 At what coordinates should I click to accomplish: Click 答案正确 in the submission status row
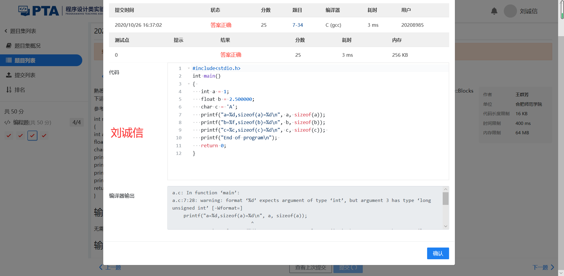[221, 25]
